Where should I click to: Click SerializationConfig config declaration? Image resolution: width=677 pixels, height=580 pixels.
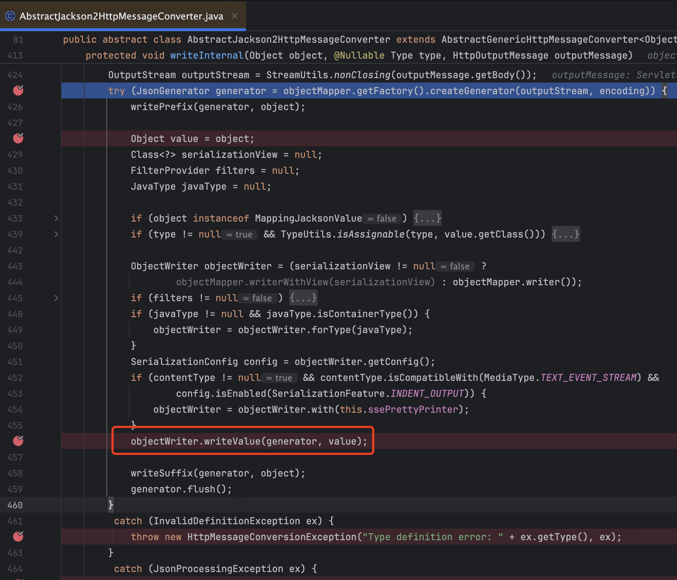(x=283, y=362)
